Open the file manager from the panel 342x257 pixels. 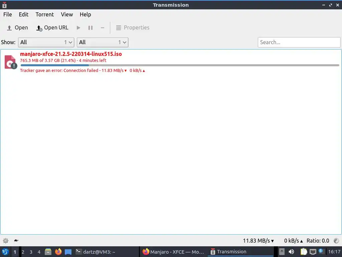point(48,252)
